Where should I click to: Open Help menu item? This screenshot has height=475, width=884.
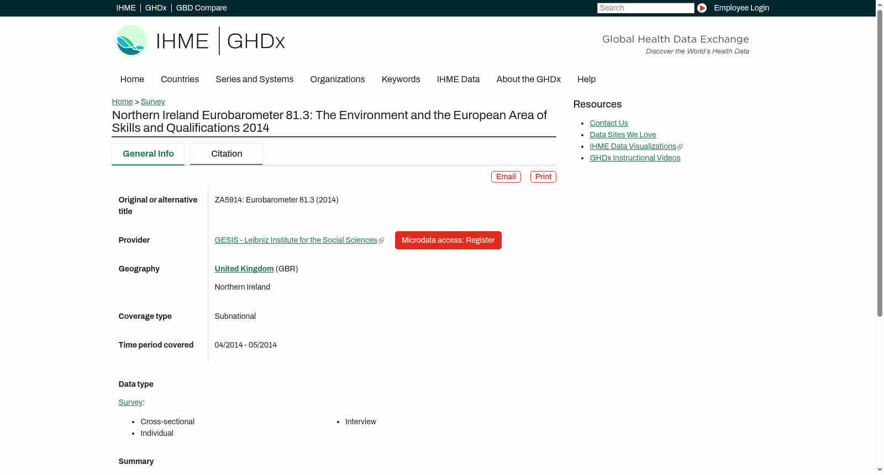coord(586,79)
